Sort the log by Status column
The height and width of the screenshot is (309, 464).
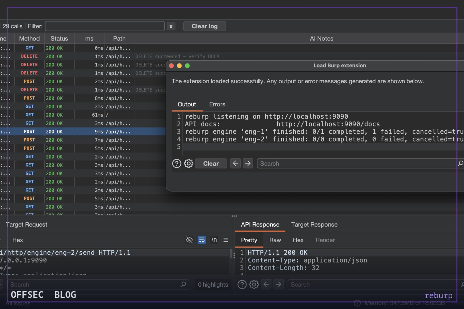coord(59,39)
